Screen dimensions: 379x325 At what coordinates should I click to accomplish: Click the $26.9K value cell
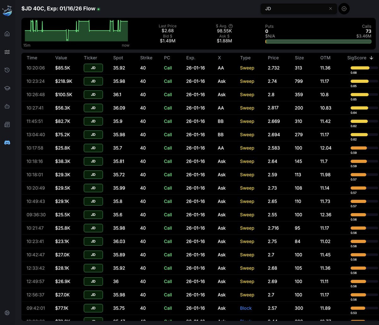point(62,281)
